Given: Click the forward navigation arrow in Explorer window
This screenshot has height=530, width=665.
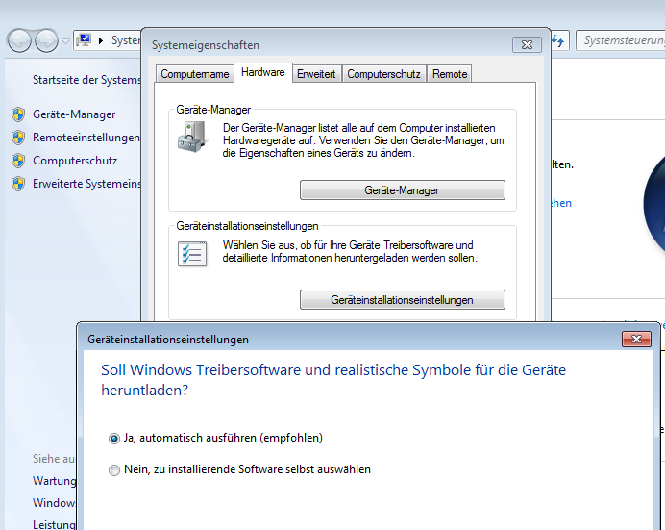Looking at the screenshot, I should coord(46,41).
